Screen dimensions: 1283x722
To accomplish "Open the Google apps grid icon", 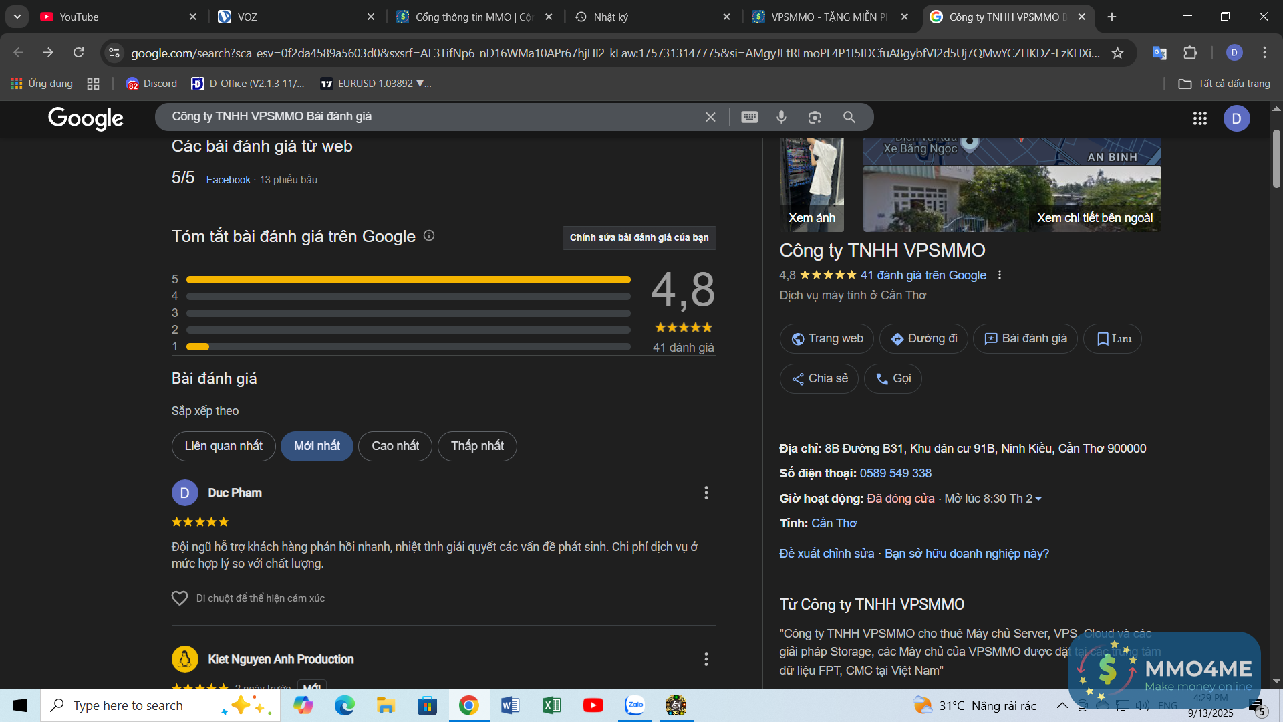I will tap(1199, 118).
